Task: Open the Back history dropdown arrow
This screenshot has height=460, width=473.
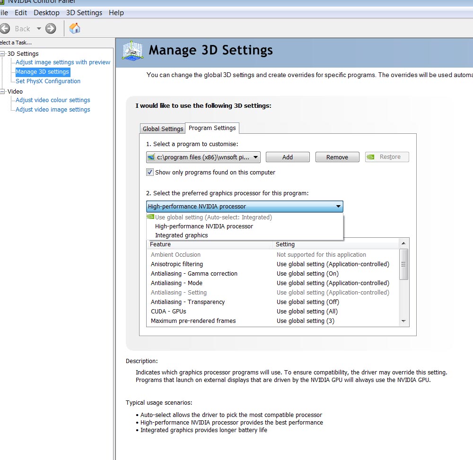Action: (x=39, y=29)
